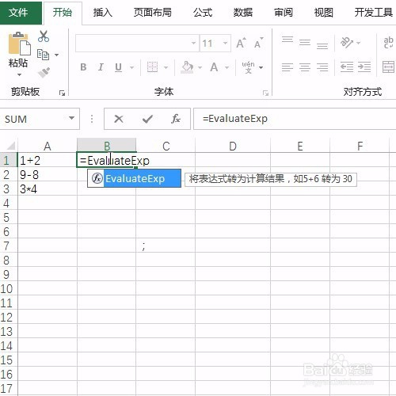396x396 pixels.
Task: Confirm formula entry with checkmark
Action: (x=147, y=119)
